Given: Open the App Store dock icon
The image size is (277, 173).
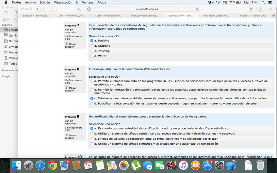Looking at the screenshot, I should (x=207, y=165).
